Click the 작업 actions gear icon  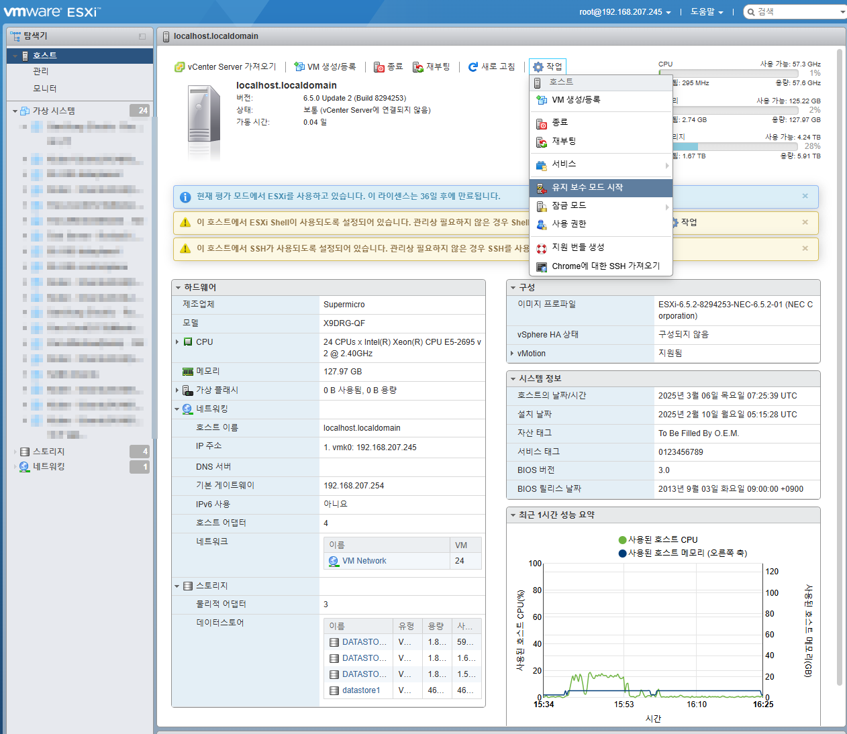point(538,67)
